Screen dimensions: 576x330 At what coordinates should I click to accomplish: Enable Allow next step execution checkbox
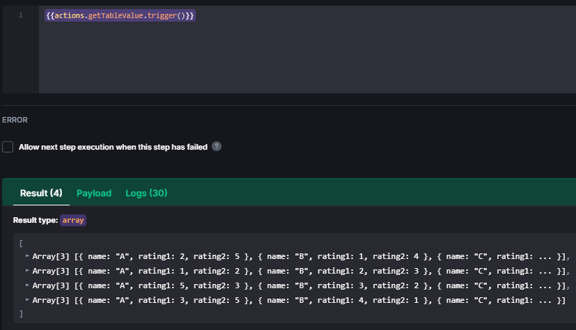[x=8, y=147]
